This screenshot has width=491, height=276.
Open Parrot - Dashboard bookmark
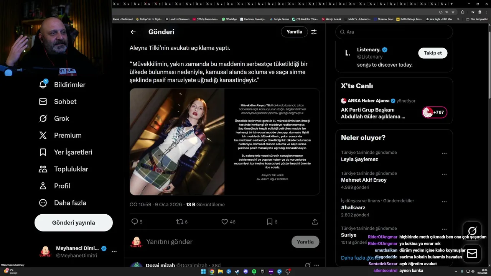pos(123,19)
